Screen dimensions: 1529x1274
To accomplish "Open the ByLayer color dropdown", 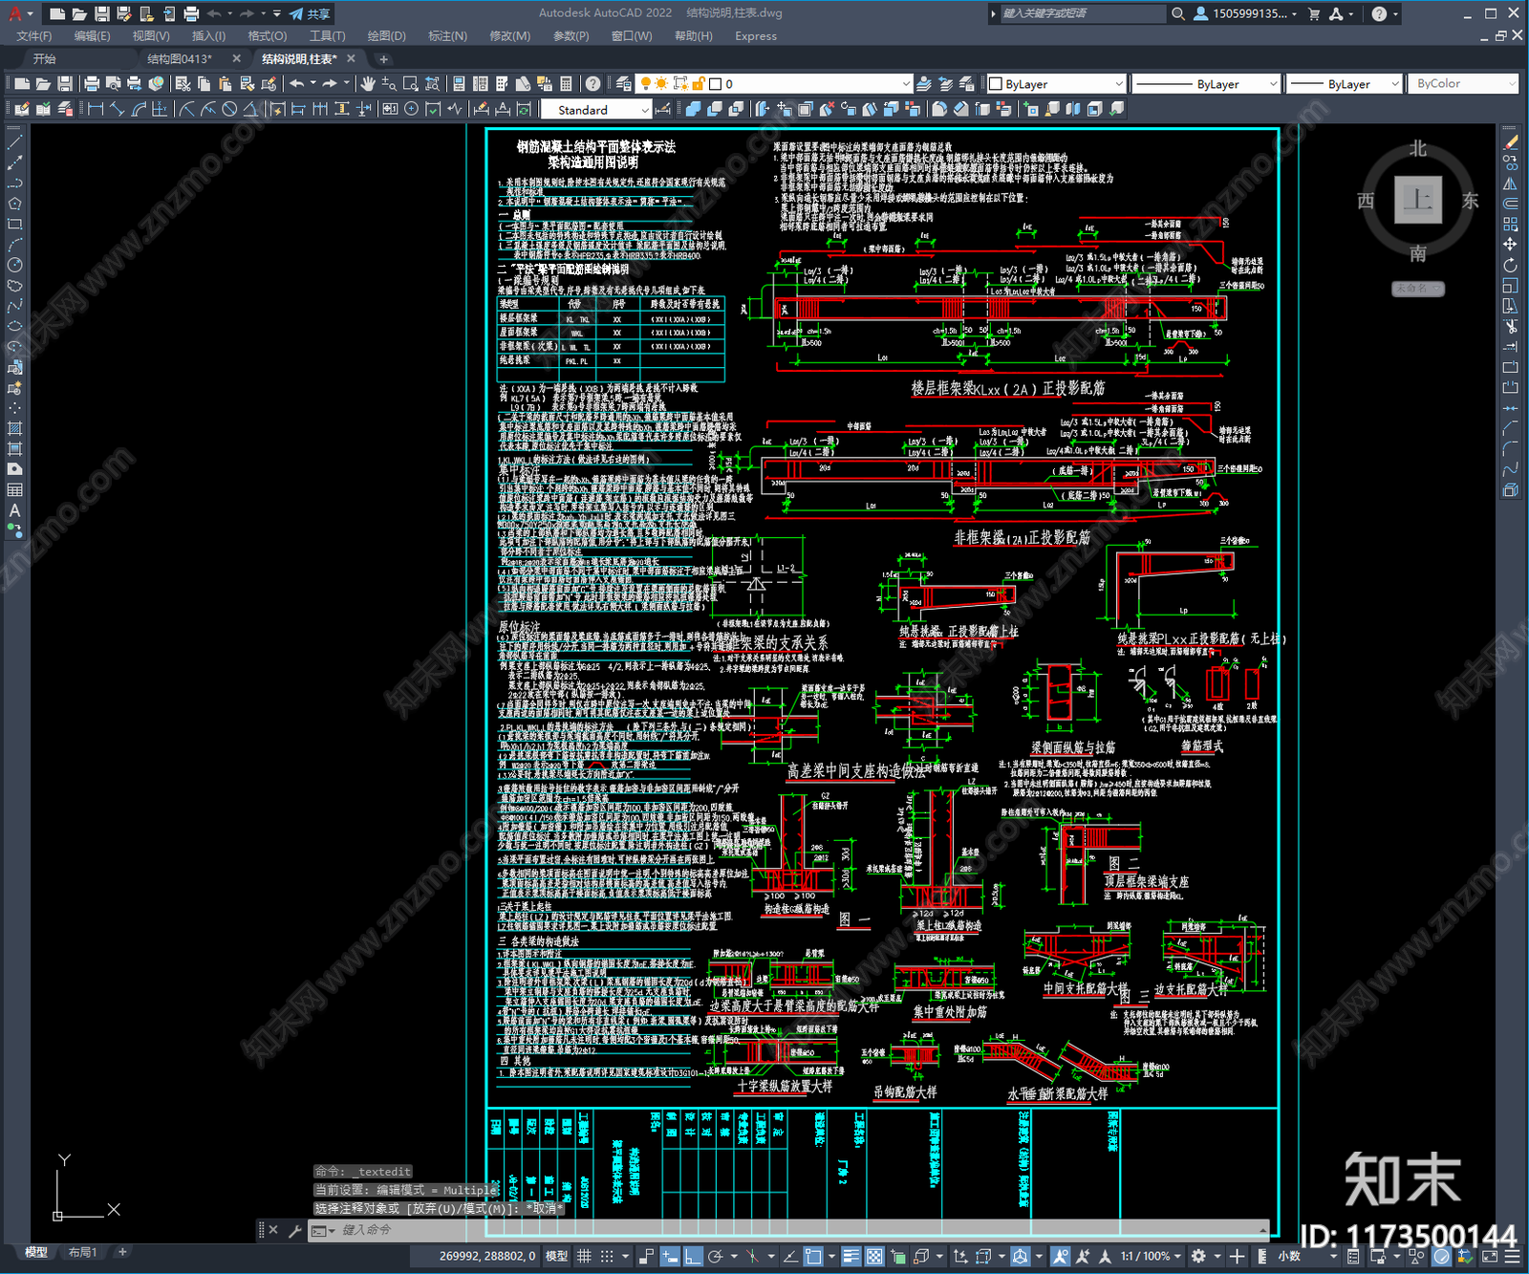I will click(x=1056, y=84).
